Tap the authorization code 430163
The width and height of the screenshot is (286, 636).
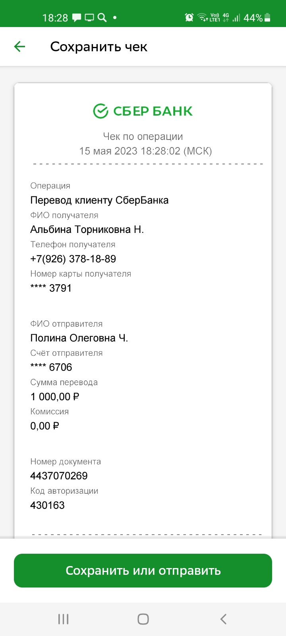pos(47,505)
